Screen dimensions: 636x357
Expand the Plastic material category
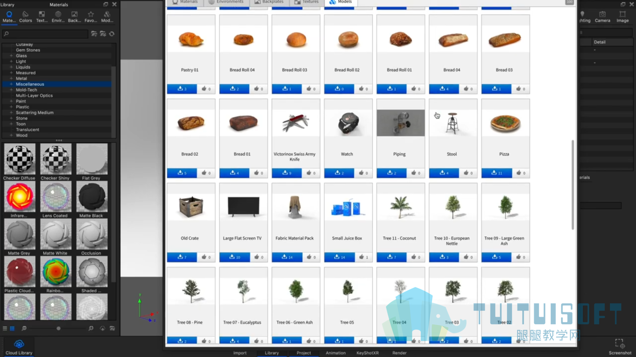11,107
